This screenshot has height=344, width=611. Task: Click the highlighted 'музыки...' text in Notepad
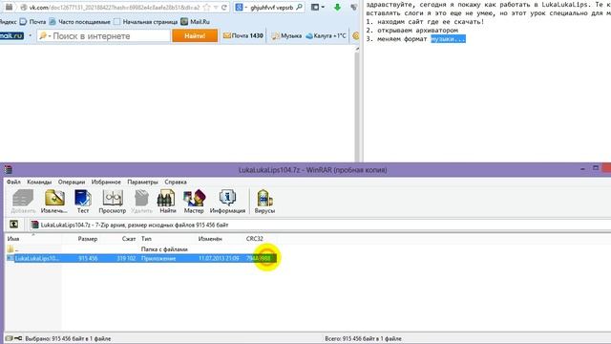[448, 39]
